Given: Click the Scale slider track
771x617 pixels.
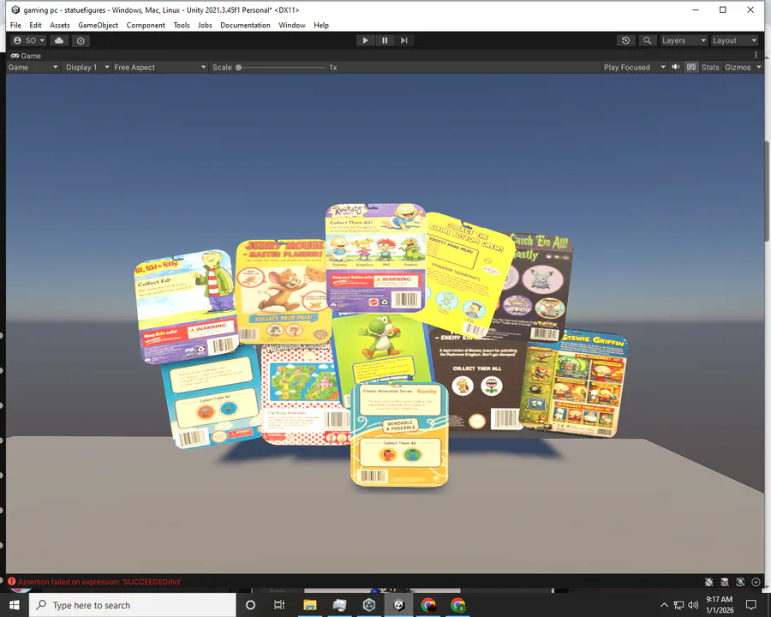Looking at the screenshot, I should click(281, 68).
